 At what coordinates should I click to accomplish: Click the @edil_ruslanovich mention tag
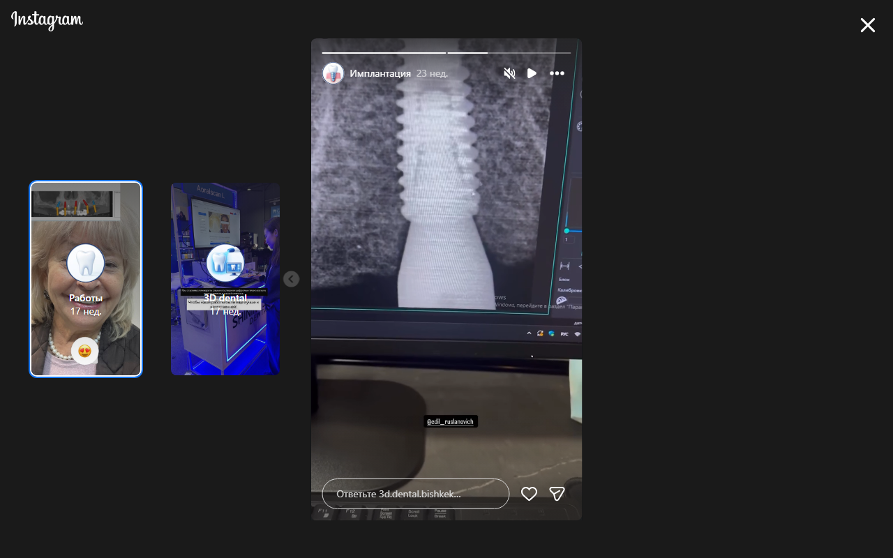click(x=450, y=421)
